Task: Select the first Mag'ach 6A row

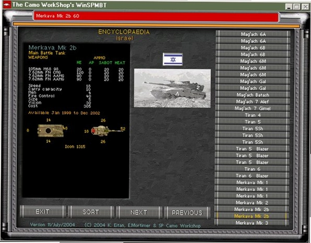Action: click(x=253, y=34)
